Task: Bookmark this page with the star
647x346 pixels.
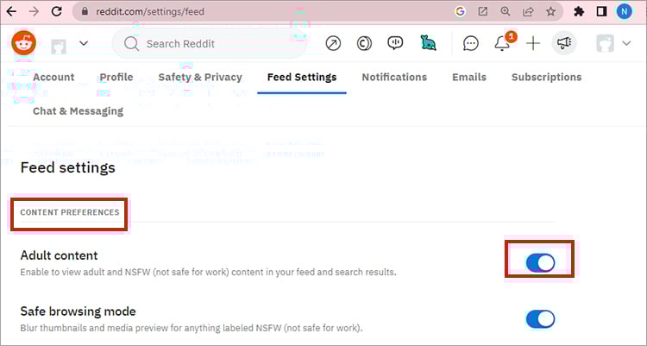Action: point(551,11)
